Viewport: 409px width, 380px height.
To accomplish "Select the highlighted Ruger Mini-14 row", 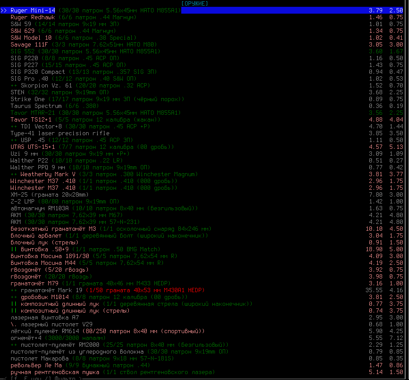I will tap(202, 10).
